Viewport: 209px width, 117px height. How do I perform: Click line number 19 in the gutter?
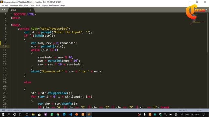click(5, 79)
